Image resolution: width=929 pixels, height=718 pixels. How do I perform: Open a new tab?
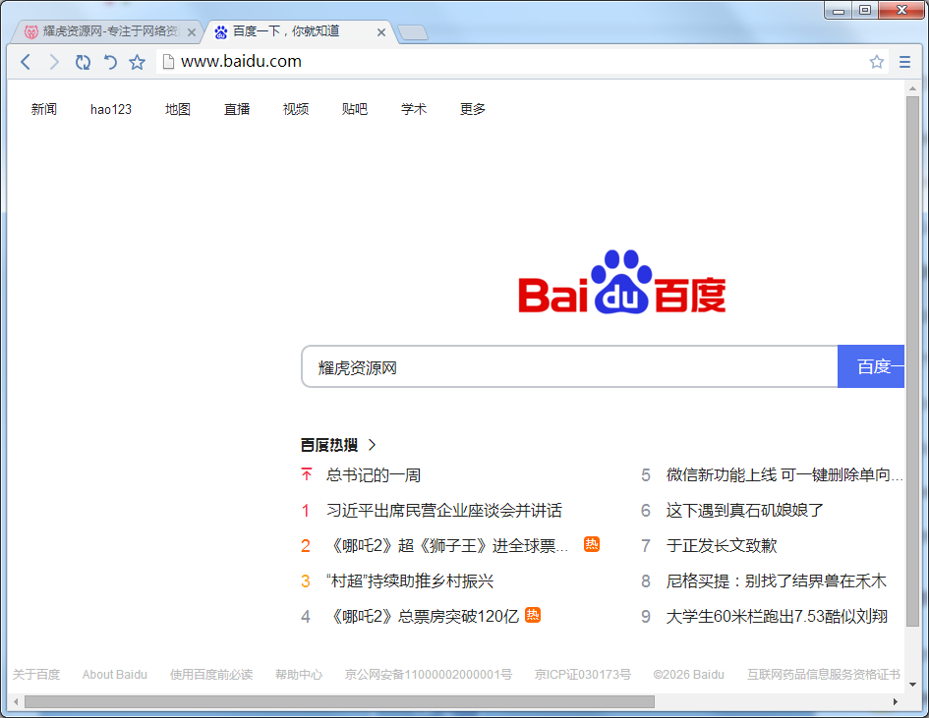point(412,32)
